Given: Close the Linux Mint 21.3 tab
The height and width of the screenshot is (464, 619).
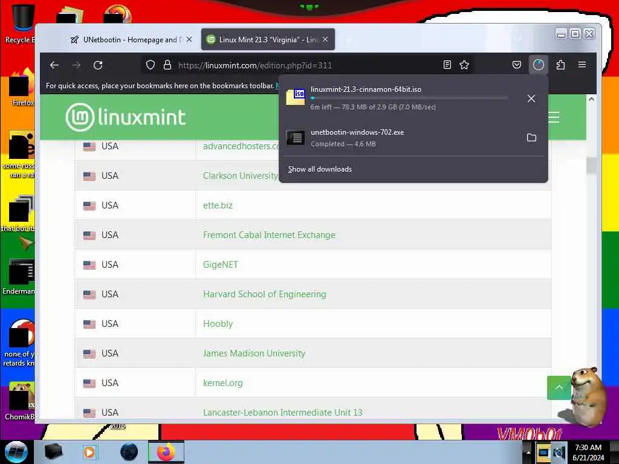Looking at the screenshot, I should click(325, 39).
